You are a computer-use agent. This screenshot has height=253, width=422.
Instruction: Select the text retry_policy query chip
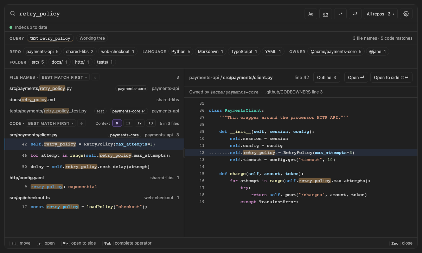(50, 38)
